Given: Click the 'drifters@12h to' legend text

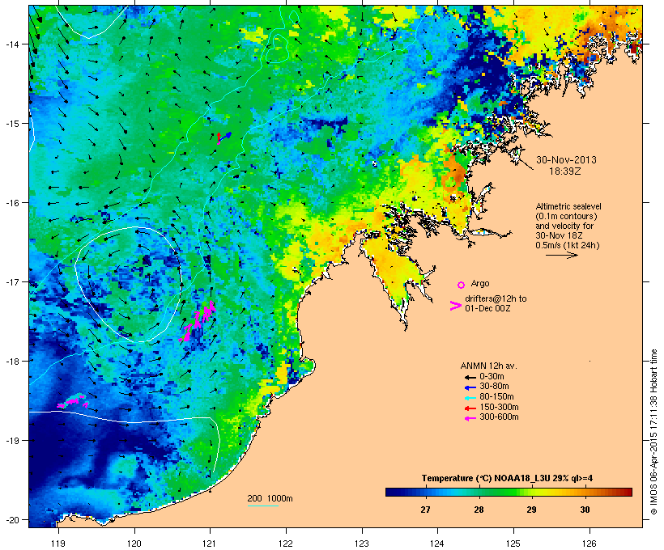Looking at the screenshot, I should click(496, 298).
